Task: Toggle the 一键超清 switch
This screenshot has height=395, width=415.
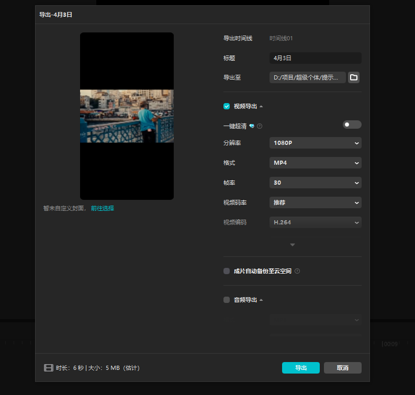Action: coord(352,125)
